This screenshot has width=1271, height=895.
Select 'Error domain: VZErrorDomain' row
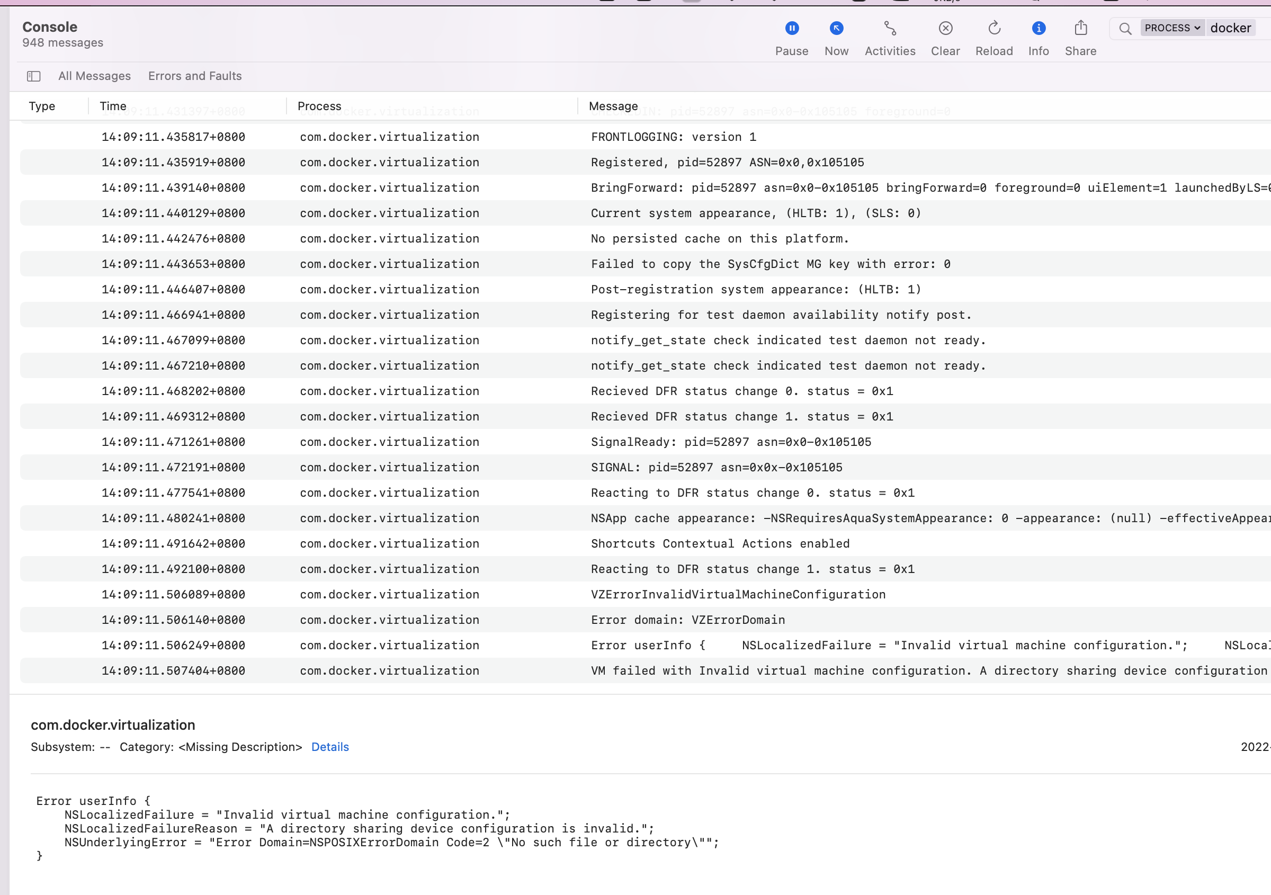(x=646, y=621)
